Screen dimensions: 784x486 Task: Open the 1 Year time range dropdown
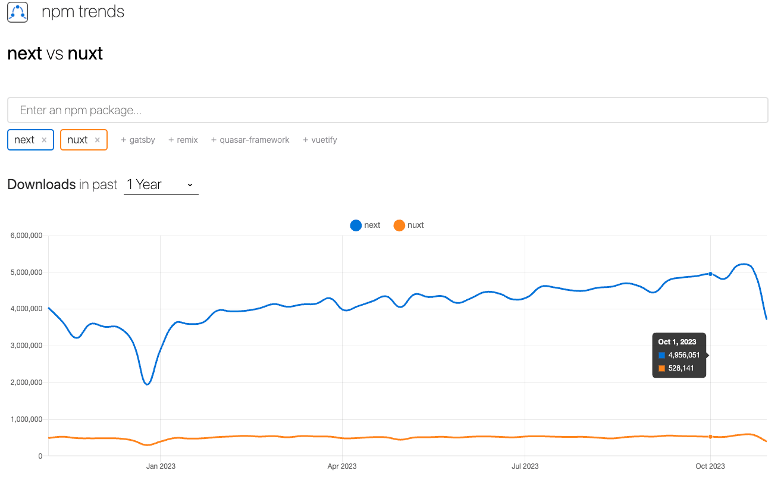[x=161, y=184]
